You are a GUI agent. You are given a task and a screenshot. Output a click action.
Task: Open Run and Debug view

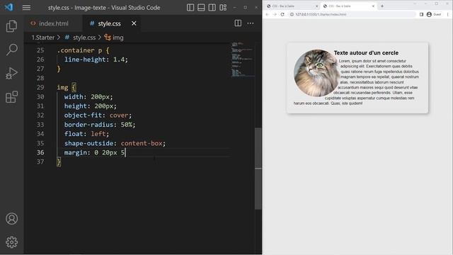pos(11,73)
